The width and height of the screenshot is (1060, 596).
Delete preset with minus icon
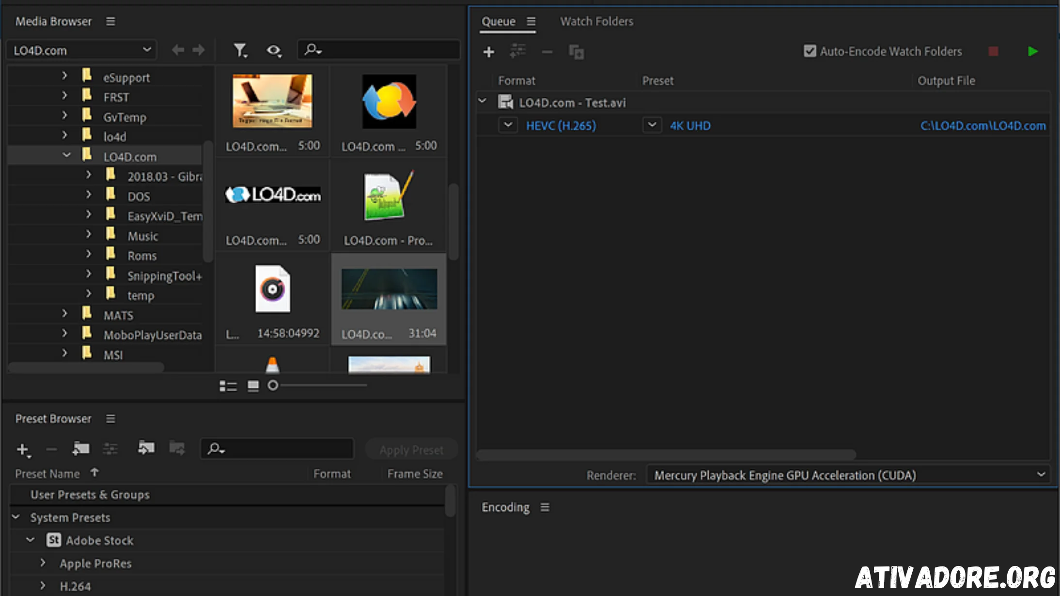pyautogui.click(x=51, y=450)
